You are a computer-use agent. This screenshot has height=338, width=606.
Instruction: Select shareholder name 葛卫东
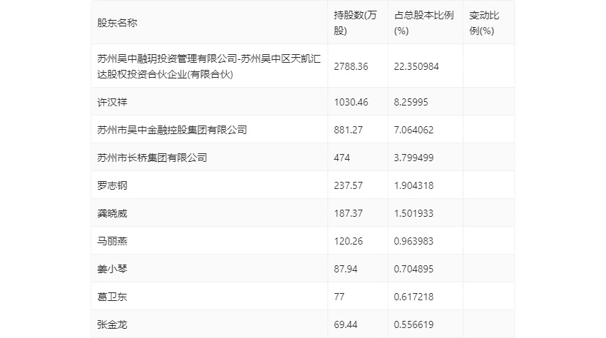[112, 297]
